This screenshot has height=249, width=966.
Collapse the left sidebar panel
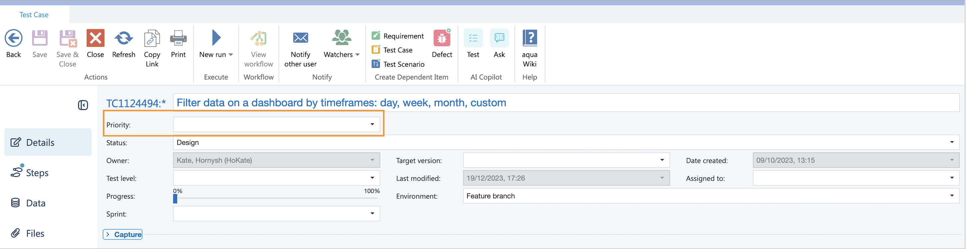[x=83, y=106]
